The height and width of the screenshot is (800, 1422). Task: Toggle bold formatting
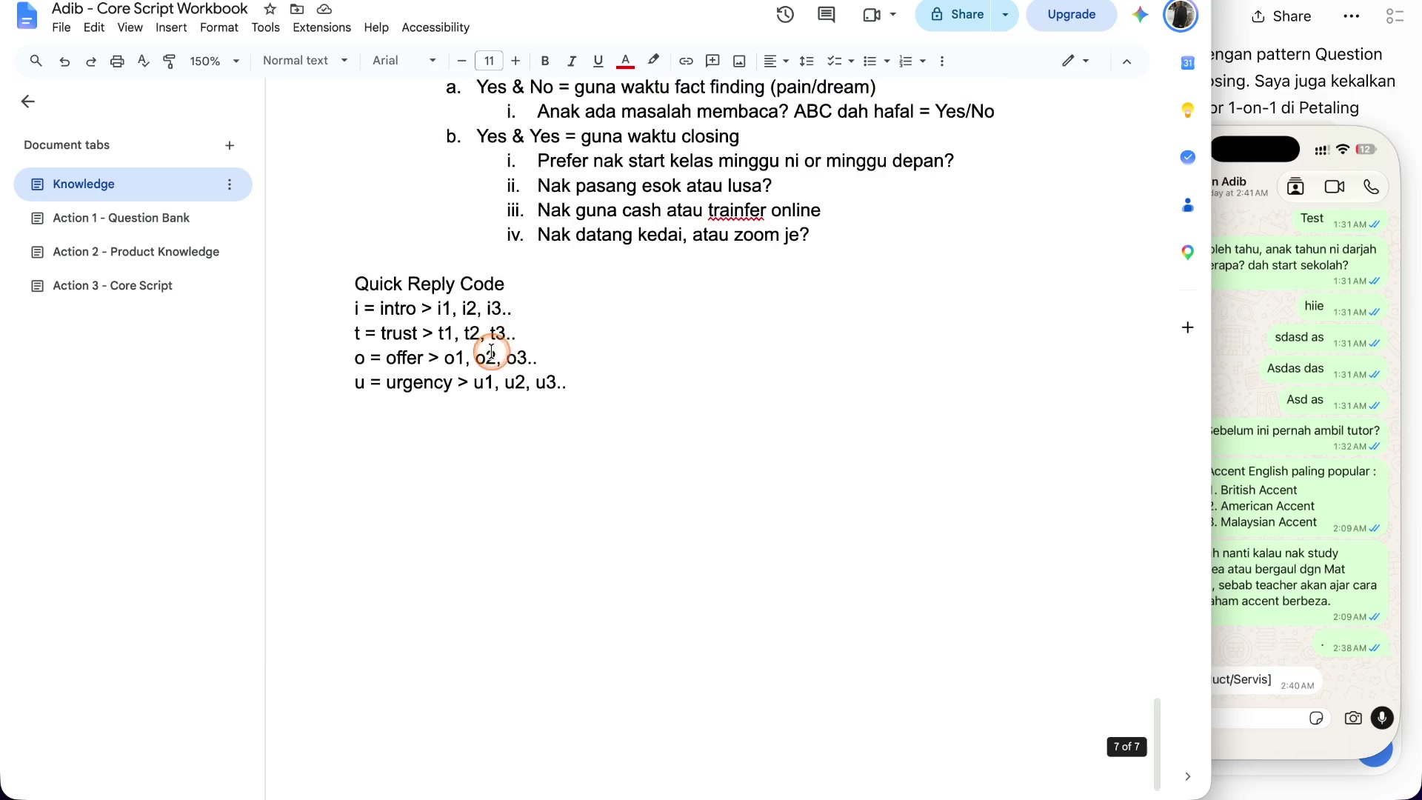pyautogui.click(x=545, y=61)
